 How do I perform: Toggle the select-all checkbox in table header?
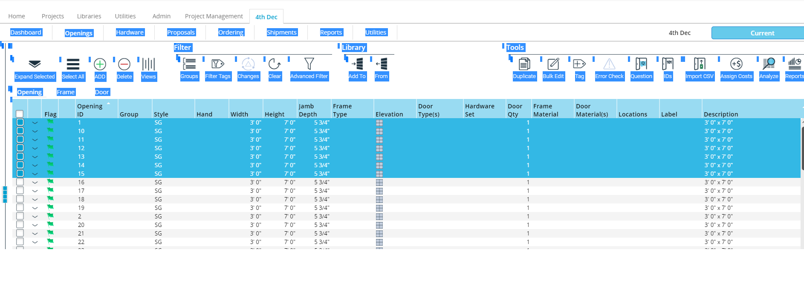[x=20, y=114]
